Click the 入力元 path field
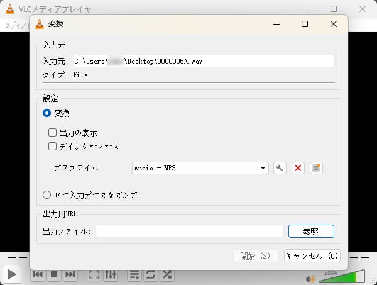This screenshot has height=285, width=377. 204,61
